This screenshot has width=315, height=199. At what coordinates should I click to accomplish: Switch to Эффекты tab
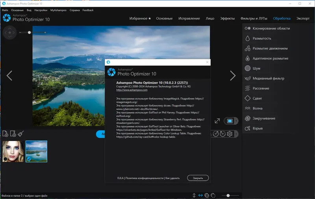(227, 18)
